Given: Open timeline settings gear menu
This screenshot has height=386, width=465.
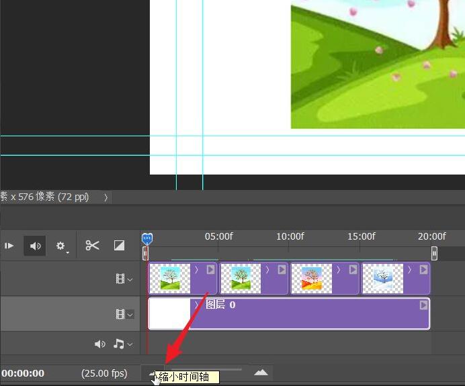Looking at the screenshot, I should pos(61,246).
